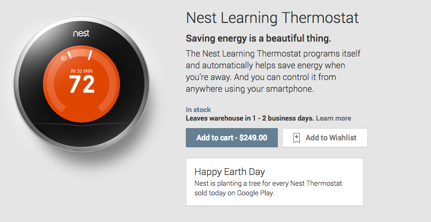Open the Learn more shipping link
This screenshot has height=222, width=431.
334,118
